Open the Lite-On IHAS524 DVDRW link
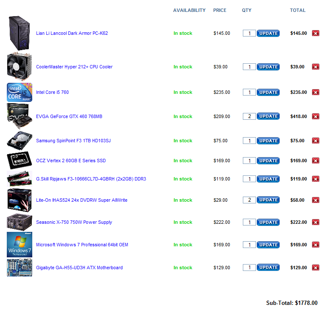 click(82, 200)
